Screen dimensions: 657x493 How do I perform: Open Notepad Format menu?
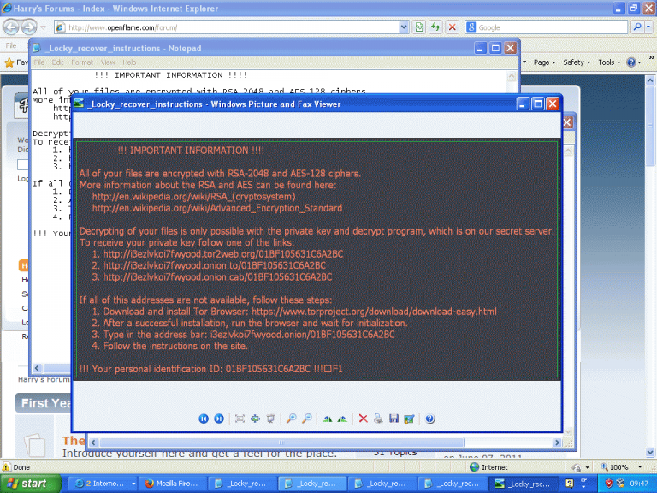tap(82, 62)
